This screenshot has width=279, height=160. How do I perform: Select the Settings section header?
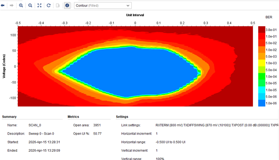pyautogui.click(x=122, y=117)
